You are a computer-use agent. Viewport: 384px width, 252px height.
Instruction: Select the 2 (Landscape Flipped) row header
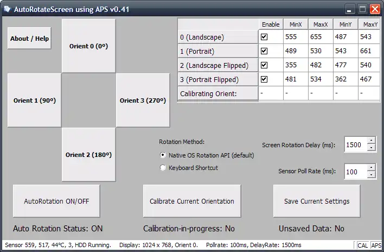(x=218, y=65)
